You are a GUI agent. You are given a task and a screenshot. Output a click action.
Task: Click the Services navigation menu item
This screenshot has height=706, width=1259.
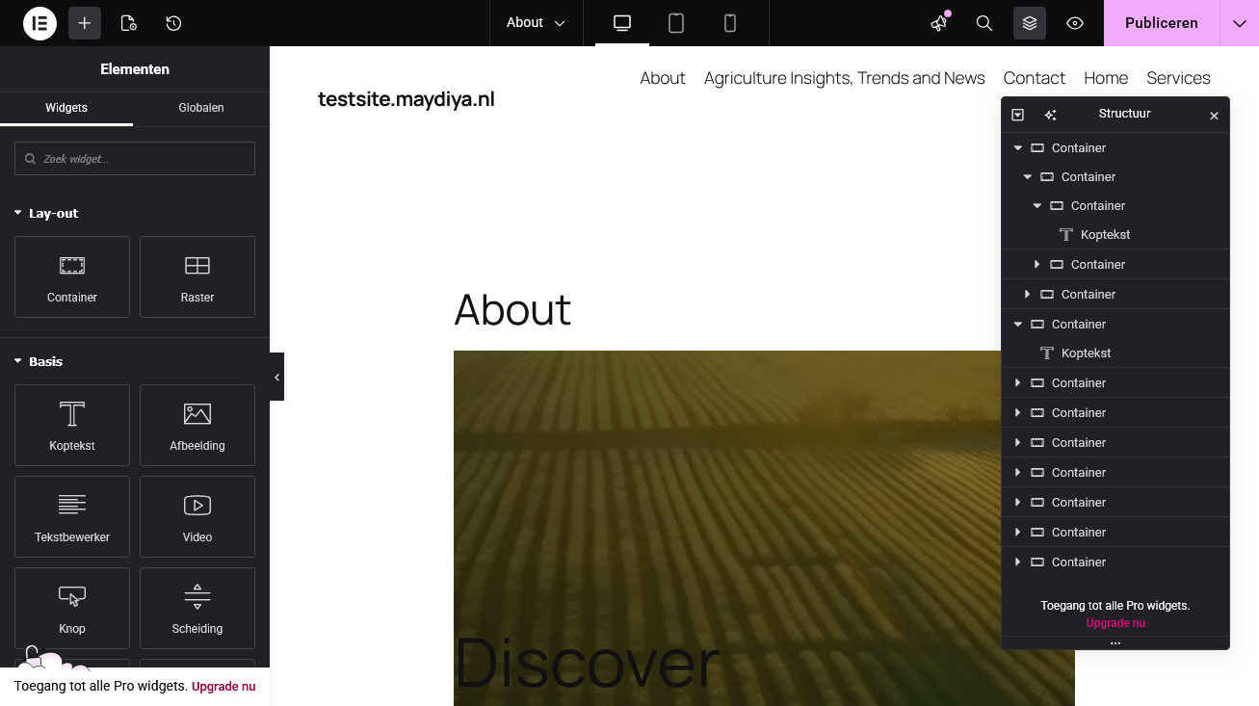point(1178,78)
